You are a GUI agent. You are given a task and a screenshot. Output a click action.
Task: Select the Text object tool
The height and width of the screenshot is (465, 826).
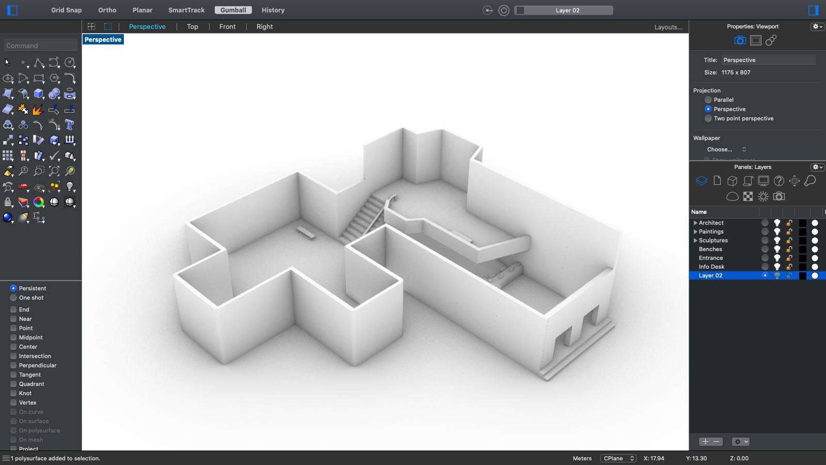70,125
